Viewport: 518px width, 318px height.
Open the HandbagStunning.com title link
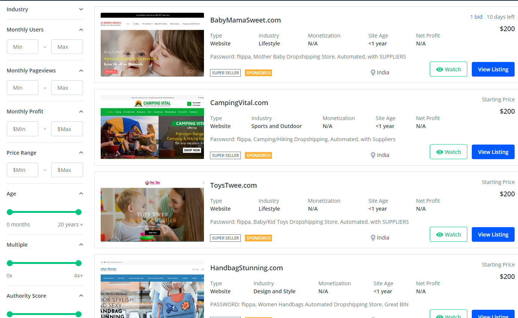246,268
